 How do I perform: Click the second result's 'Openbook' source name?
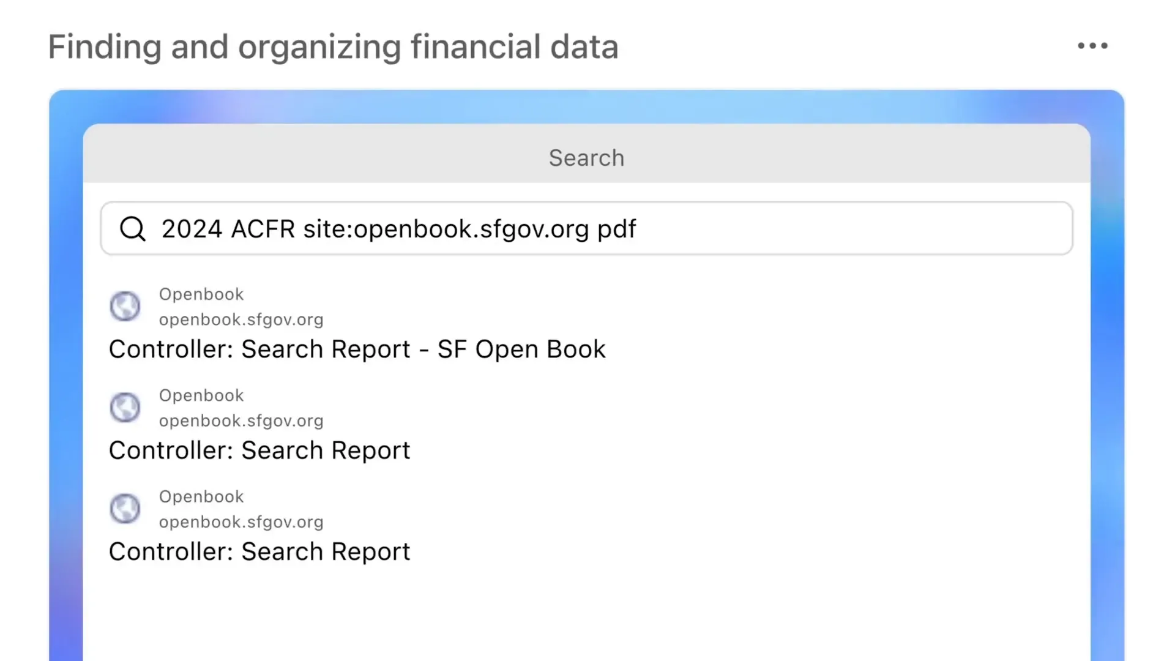pos(201,395)
